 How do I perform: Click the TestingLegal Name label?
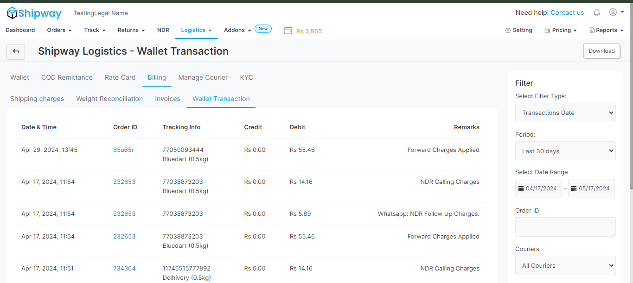point(101,13)
